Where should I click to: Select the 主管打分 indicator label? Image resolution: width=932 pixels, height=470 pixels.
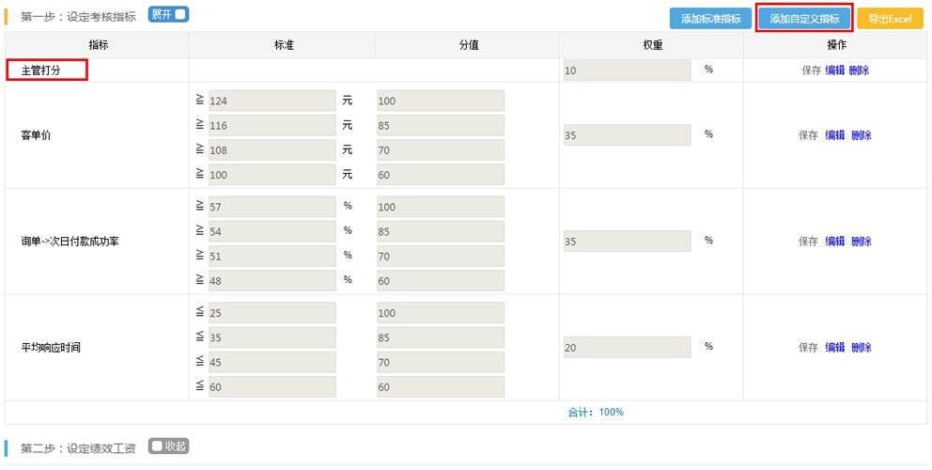pyautogui.click(x=41, y=70)
